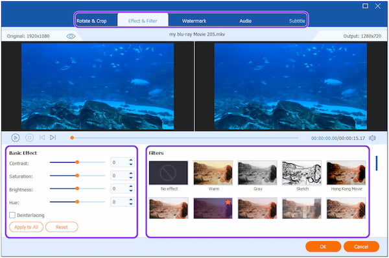The width and height of the screenshot is (389, 258).
Task: Open the Watermark tab
Action: 194,21
